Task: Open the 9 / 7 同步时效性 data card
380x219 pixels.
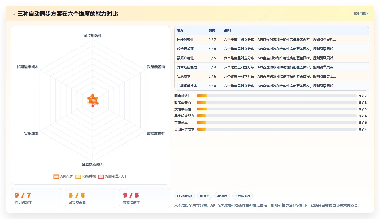Action: pyautogui.click(x=37, y=198)
